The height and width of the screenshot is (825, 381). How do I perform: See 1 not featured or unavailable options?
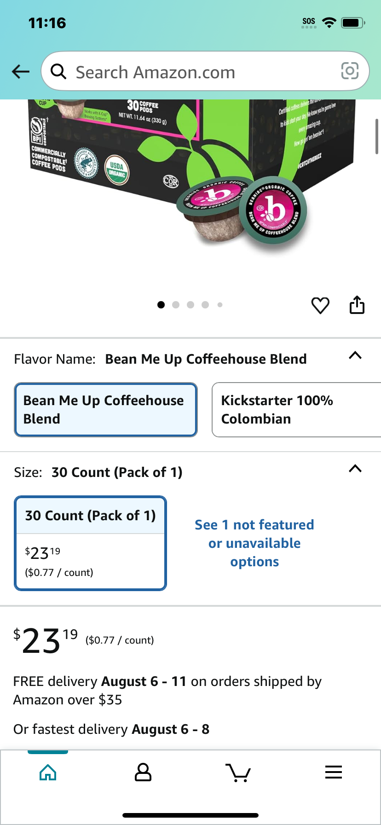(254, 543)
